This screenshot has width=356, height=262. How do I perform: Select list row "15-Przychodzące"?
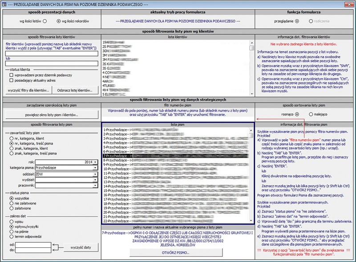pos(176,191)
